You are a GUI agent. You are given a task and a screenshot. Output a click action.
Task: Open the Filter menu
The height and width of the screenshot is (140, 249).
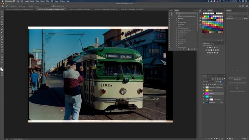48,1
